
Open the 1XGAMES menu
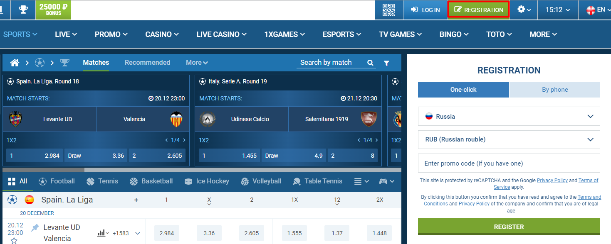point(285,34)
